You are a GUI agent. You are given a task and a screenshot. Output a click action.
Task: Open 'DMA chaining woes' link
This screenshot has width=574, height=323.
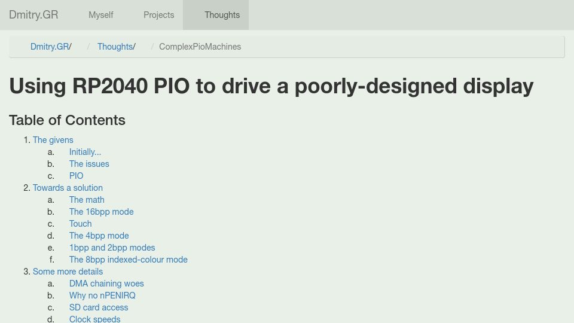click(106, 284)
